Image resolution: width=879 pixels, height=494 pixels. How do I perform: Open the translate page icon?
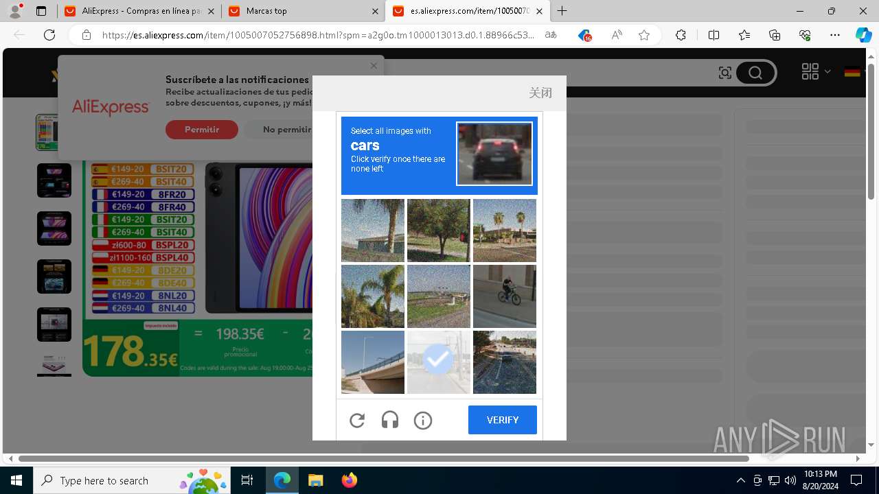coord(551,35)
